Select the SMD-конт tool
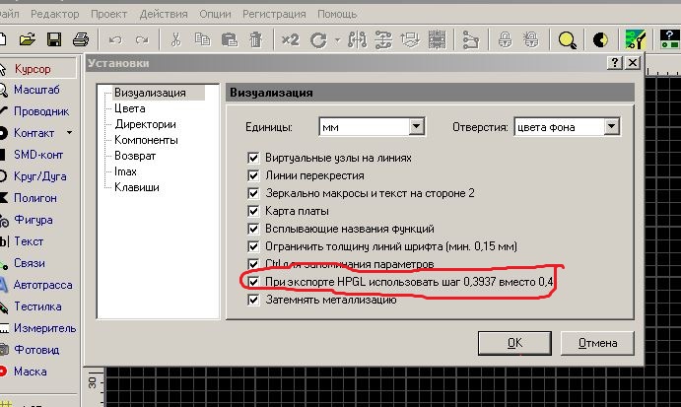 (38, 155)
